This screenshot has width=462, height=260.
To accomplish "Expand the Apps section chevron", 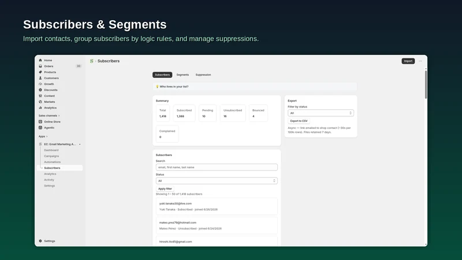I will click(x=47, y=136).
